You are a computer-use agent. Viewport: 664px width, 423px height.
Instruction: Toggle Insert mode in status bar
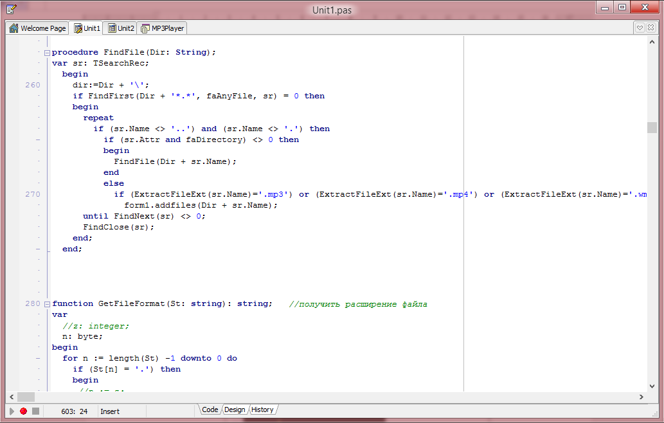coord(110,411)
